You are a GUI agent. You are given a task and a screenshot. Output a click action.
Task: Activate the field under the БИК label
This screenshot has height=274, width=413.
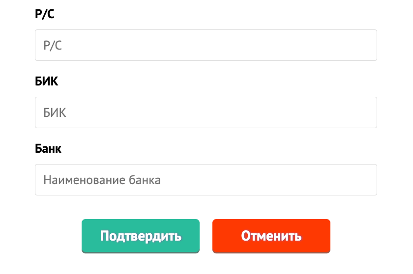point(206,112)
